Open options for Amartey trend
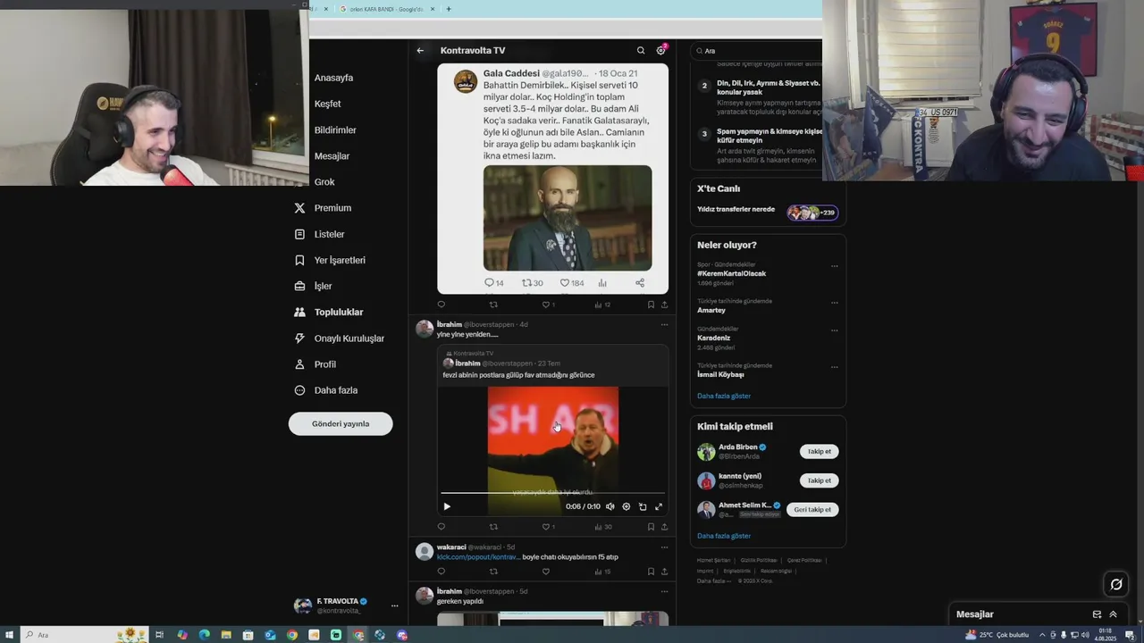The height and width of the screenshot is (643, 1144). 835,303
